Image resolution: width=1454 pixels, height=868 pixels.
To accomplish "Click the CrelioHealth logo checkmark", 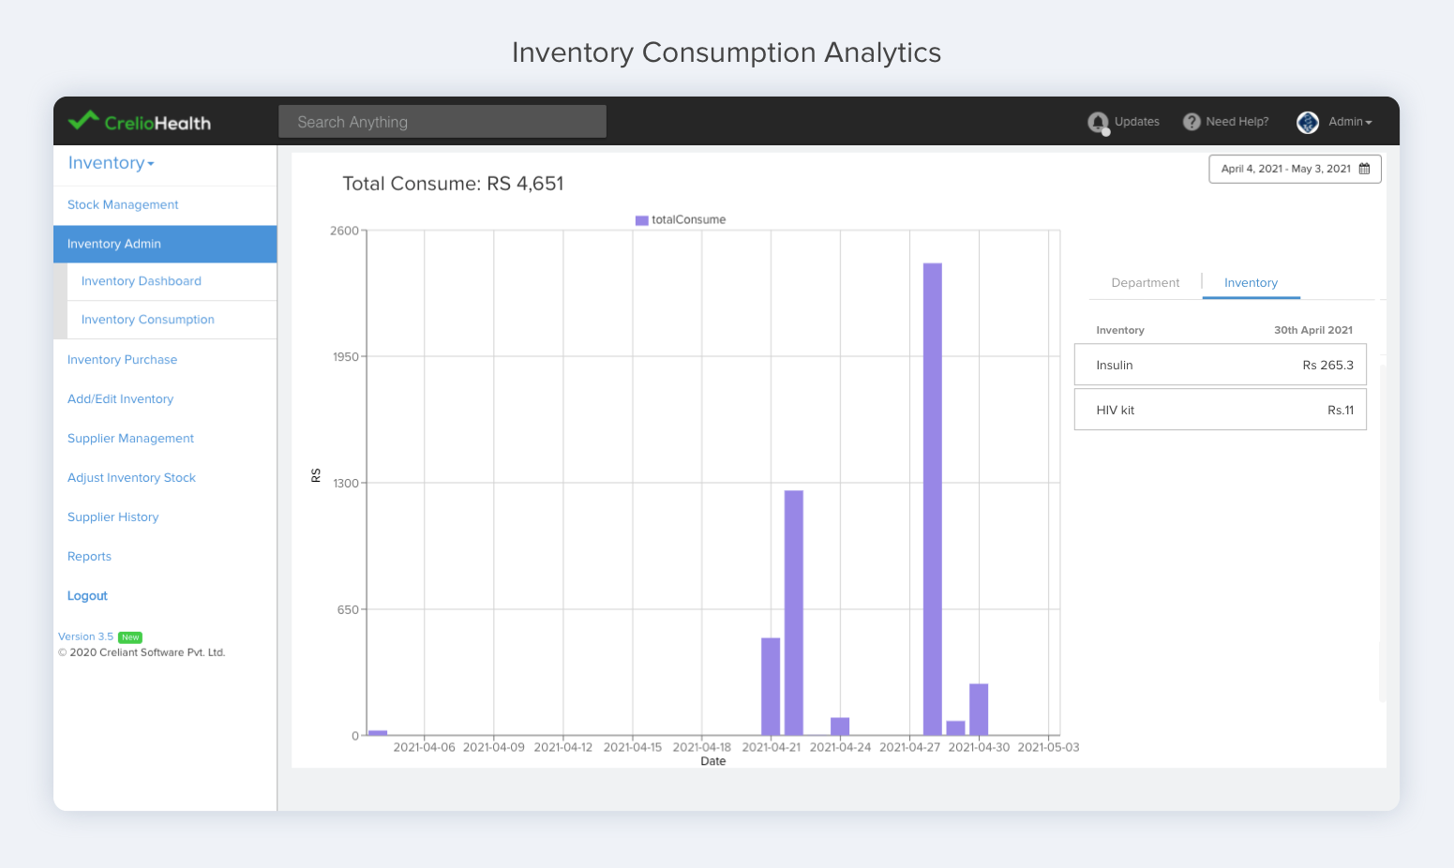I will click(84, 120).
